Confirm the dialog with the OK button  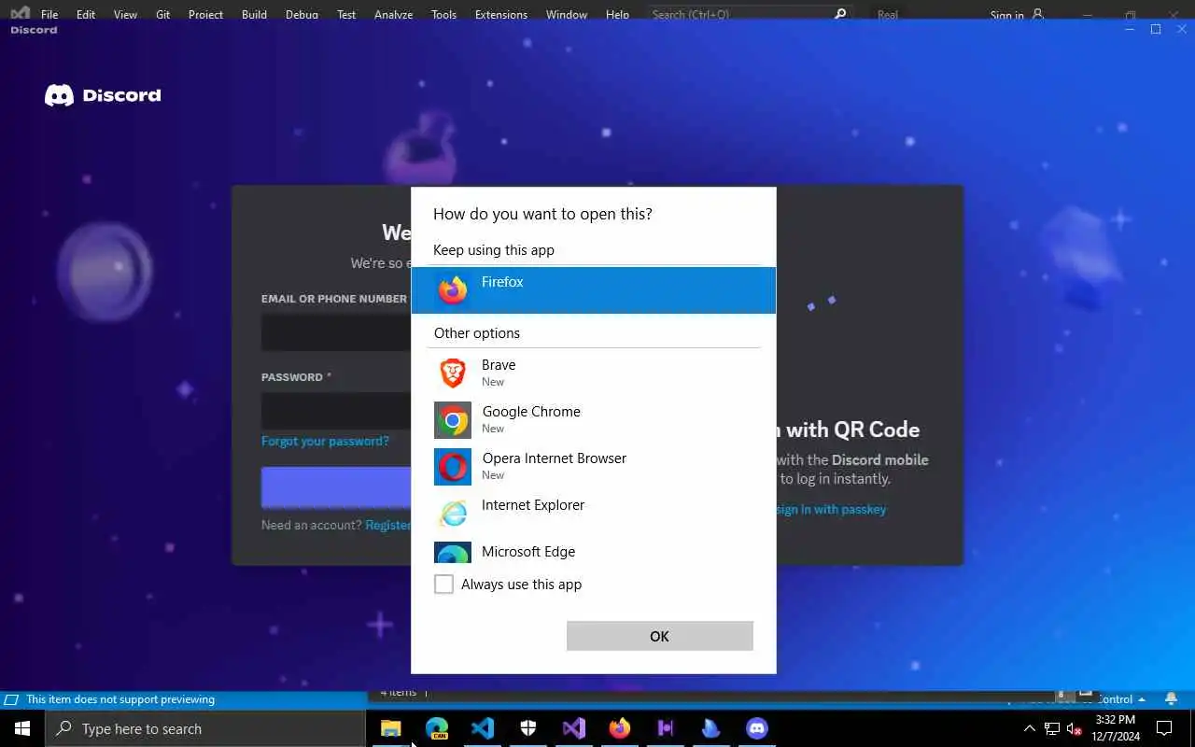659,636
